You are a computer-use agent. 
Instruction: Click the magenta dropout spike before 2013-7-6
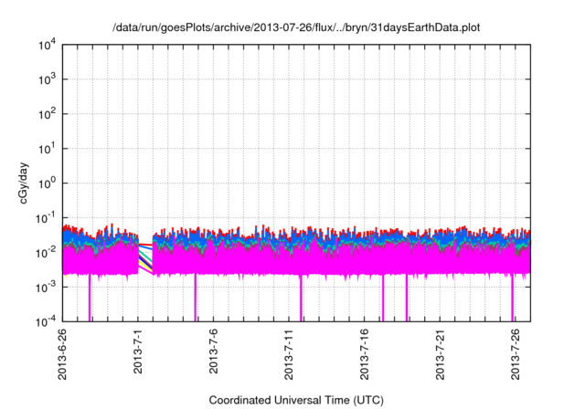(x=195, y=298)
